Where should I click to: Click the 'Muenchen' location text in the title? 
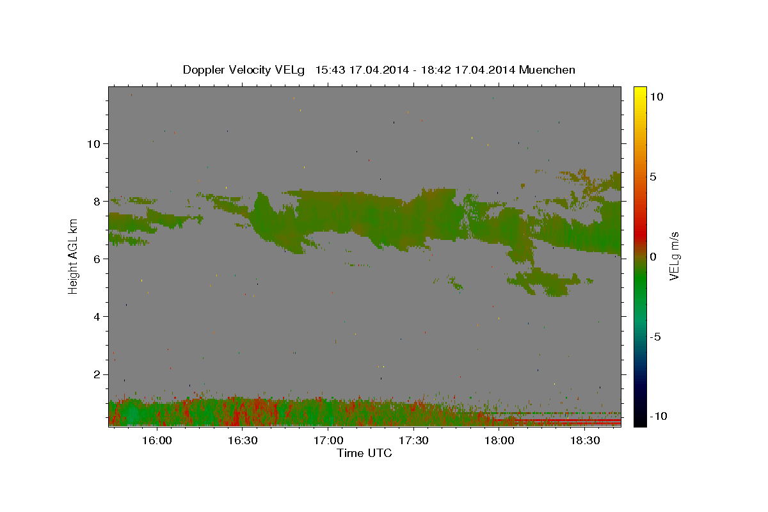(547, 70)
